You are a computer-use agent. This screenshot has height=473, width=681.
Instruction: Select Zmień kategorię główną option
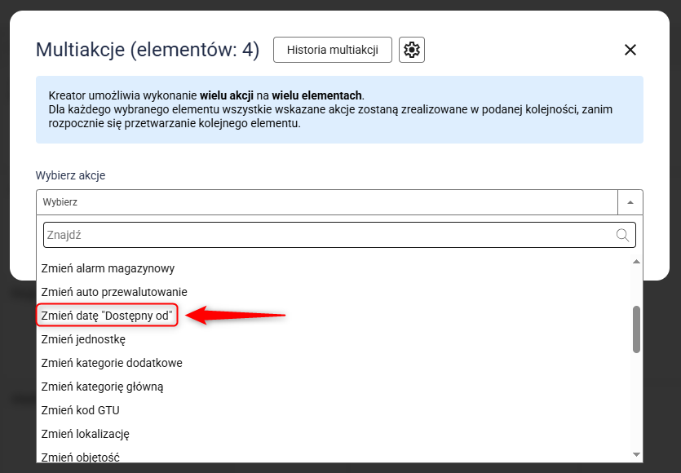coord(103,387)
